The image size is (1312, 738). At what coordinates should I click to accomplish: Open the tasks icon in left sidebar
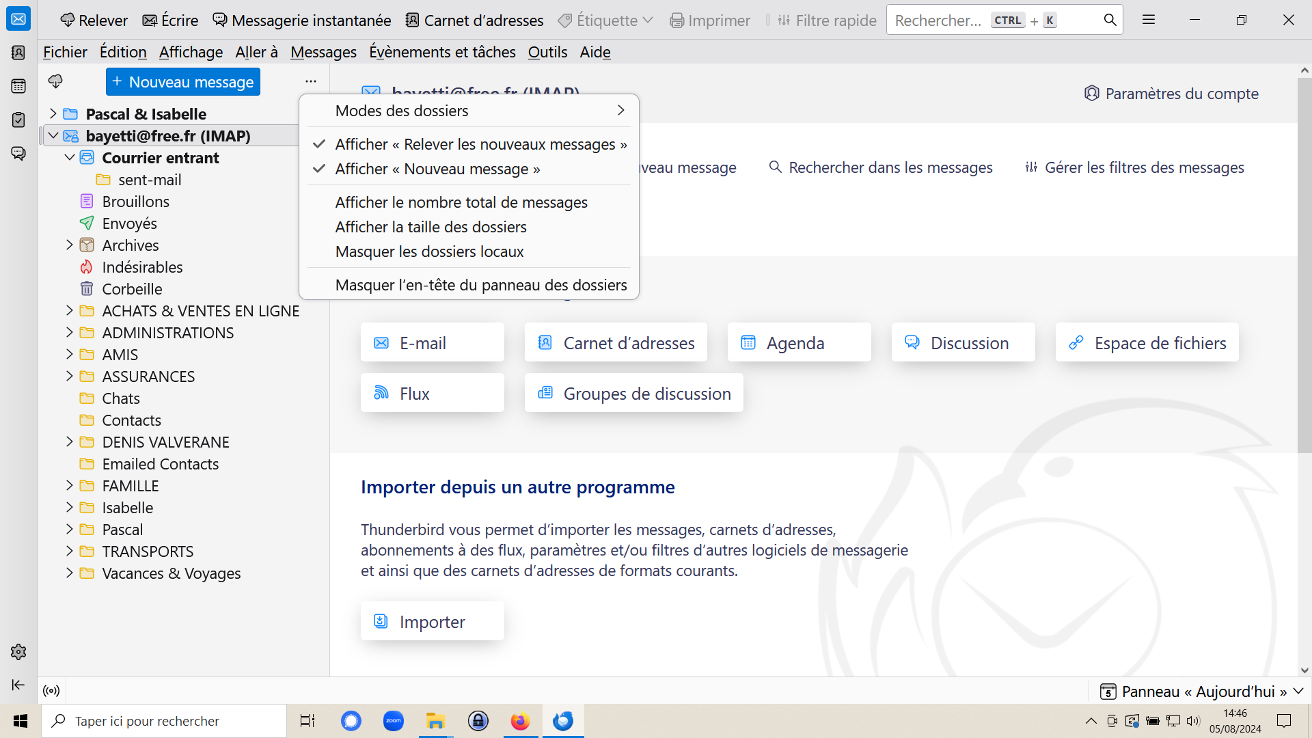coord(18,120)
